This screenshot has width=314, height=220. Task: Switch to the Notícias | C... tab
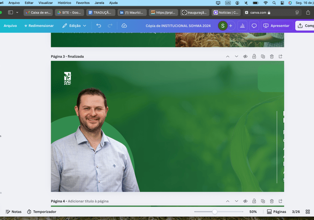pos(226,12)
